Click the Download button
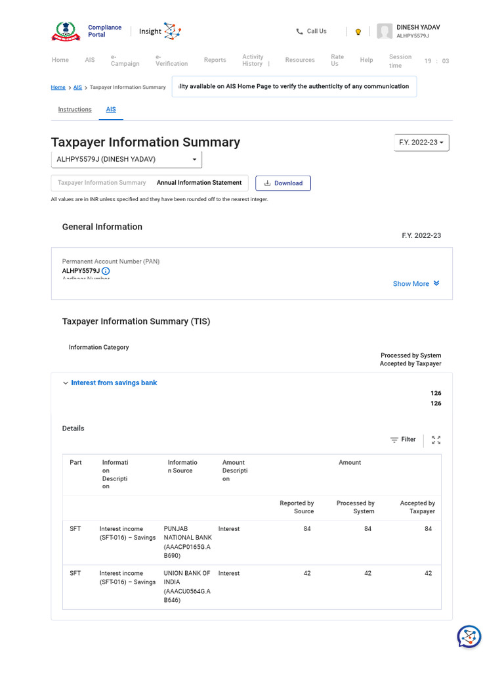This screenshot has height=673, width=504. [x=283, y=183]
